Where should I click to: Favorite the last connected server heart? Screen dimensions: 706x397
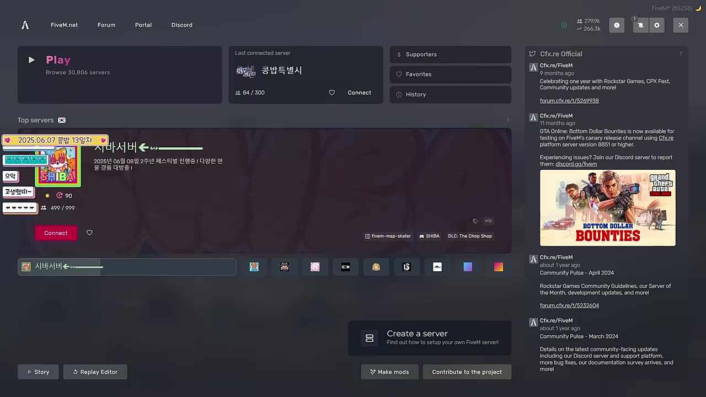(331, 93)
